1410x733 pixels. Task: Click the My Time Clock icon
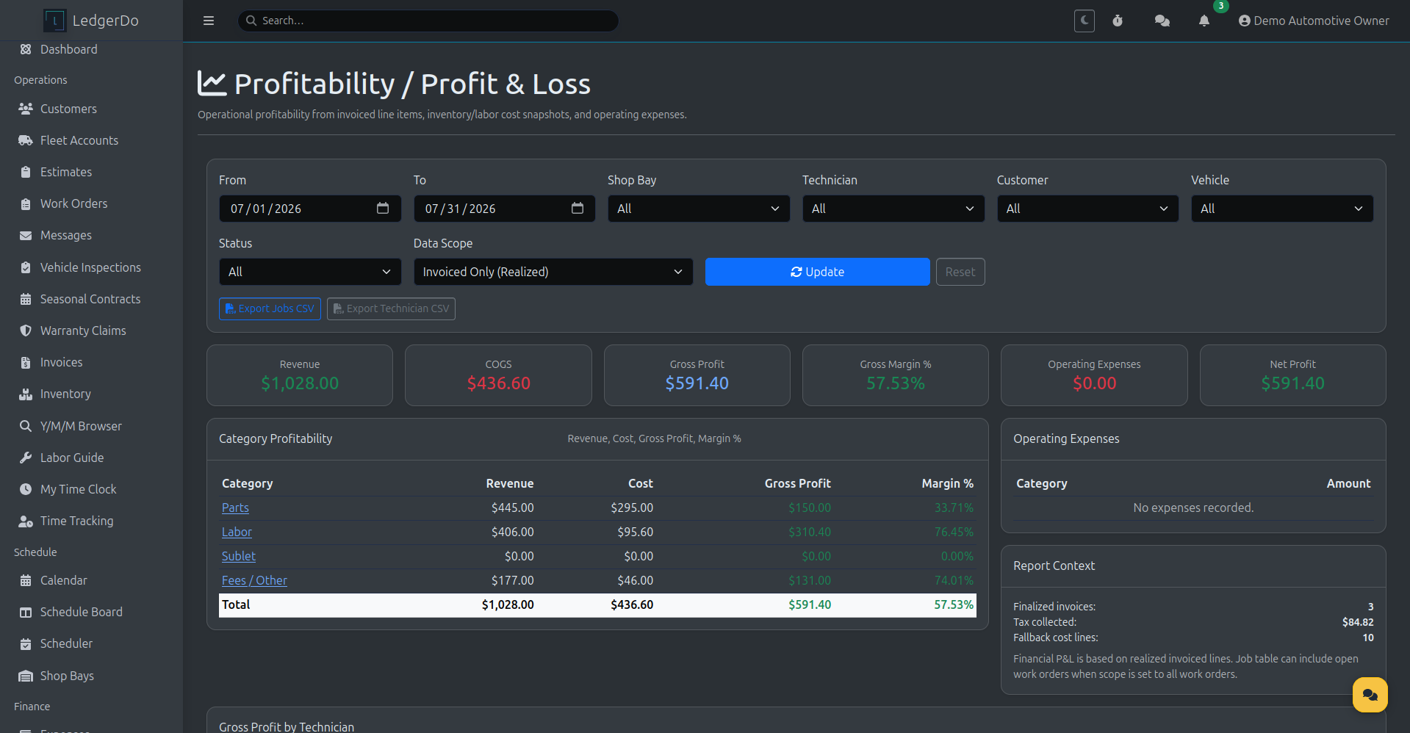[x=26, y=489]
